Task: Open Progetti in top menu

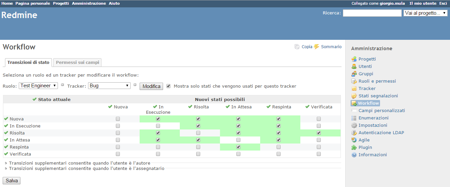Action: pos(61,3)
